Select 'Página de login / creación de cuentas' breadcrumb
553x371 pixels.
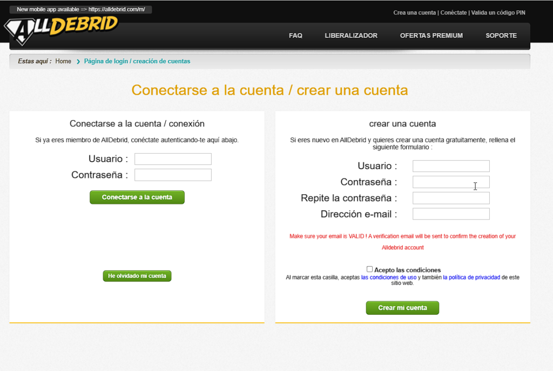[x=137, y=62]
